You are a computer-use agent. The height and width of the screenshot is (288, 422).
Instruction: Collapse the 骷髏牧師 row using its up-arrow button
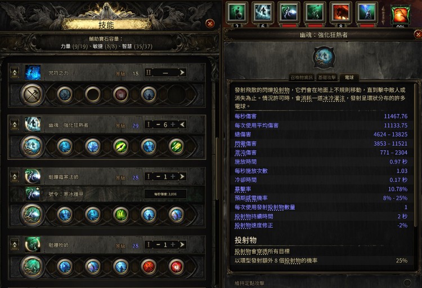click(x=15, y=245)
